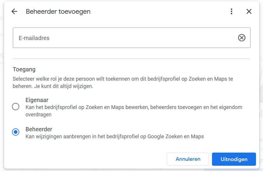Image resolution: width=263 pixels, height=171 pixels.
Task: Enable the Eigenaar radio button
Action: point(16,107)
